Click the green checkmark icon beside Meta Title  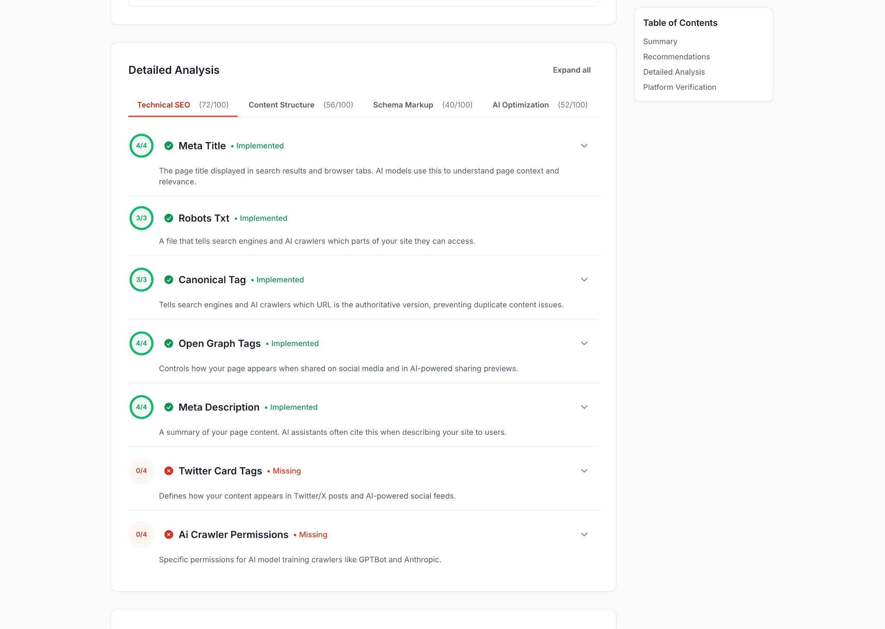(169, 146)
